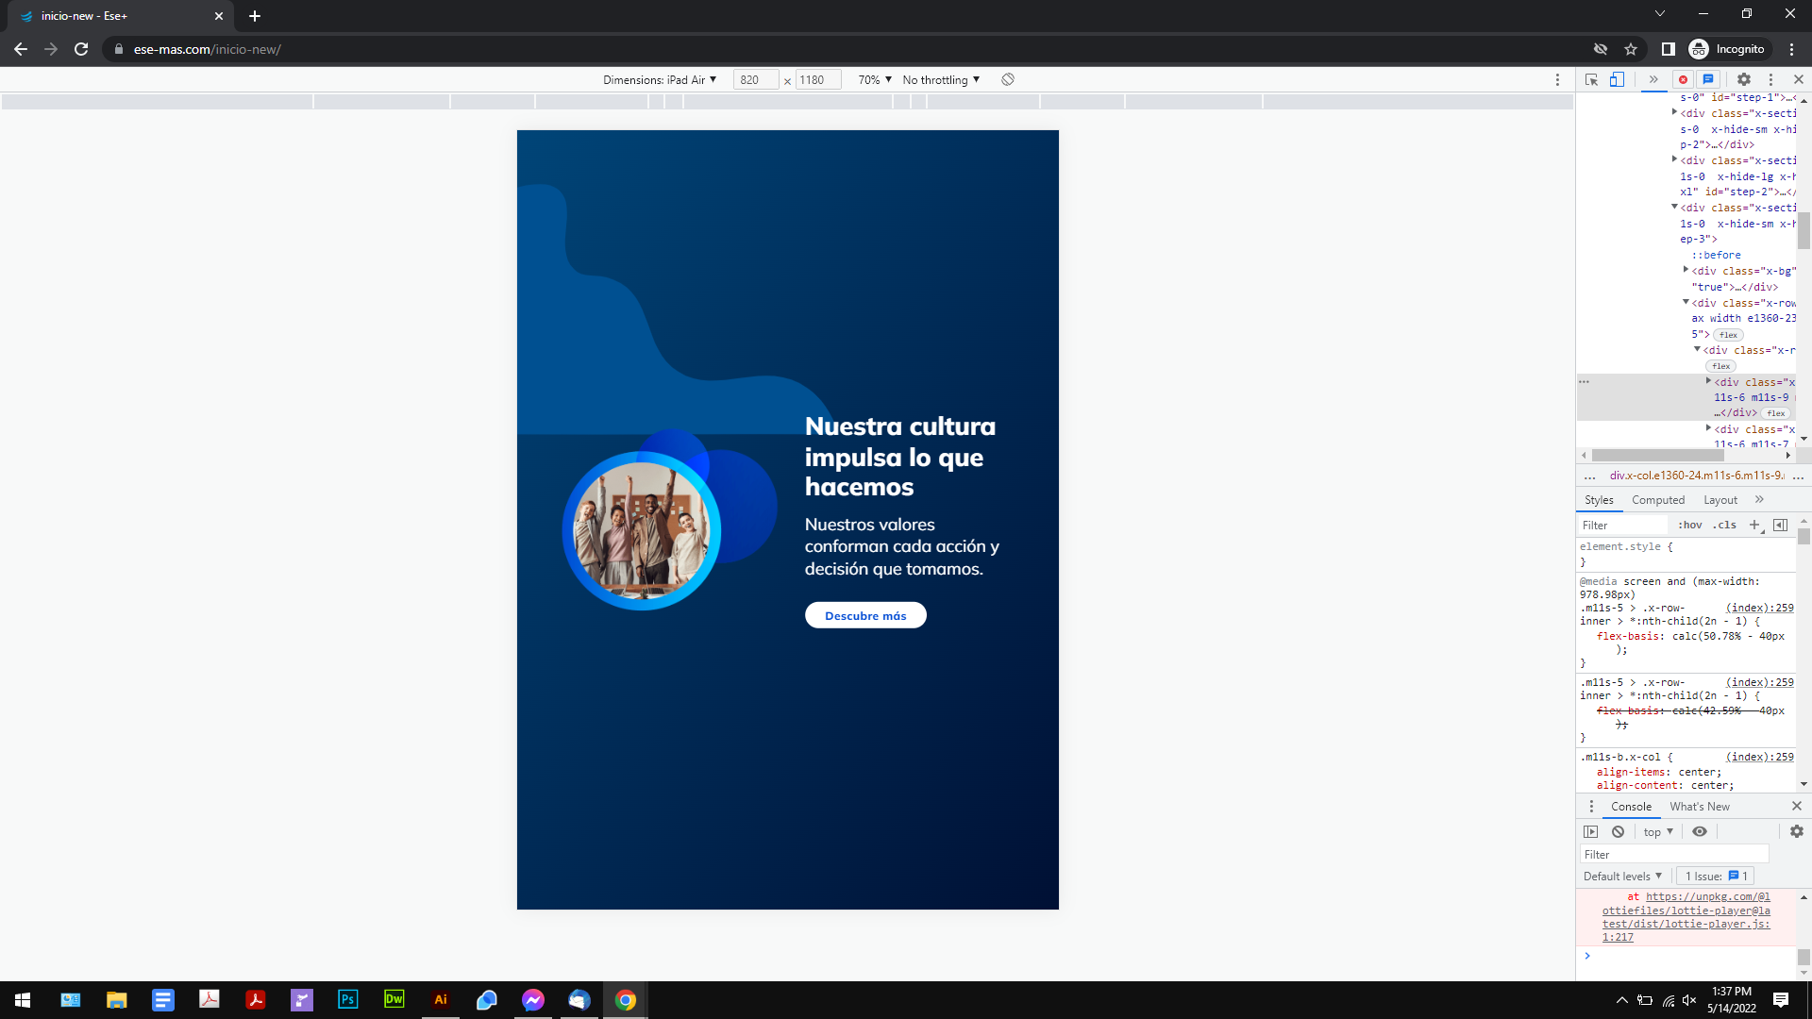Screen dimensions: 1812x1019
Task: Click the console Filter field
Action: coord(1674,854)
